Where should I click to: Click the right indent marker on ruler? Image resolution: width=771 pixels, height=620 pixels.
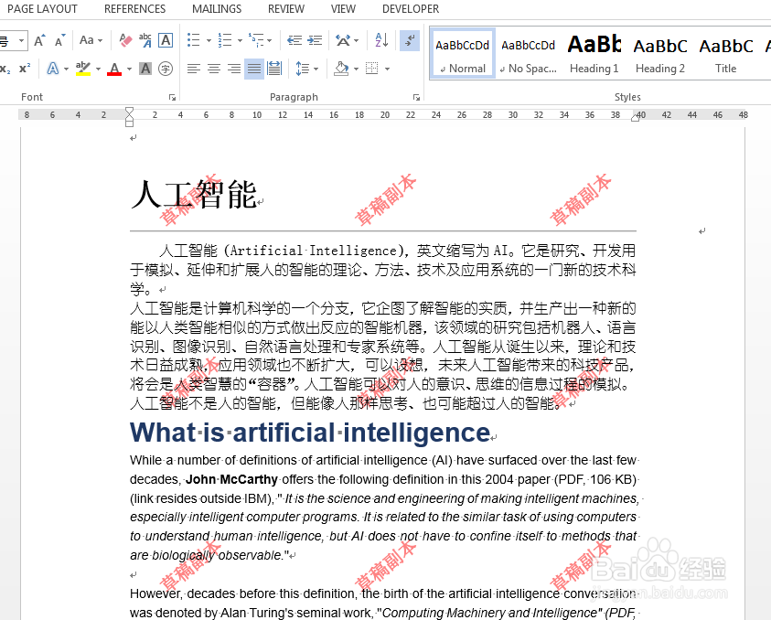coord(636,118)
